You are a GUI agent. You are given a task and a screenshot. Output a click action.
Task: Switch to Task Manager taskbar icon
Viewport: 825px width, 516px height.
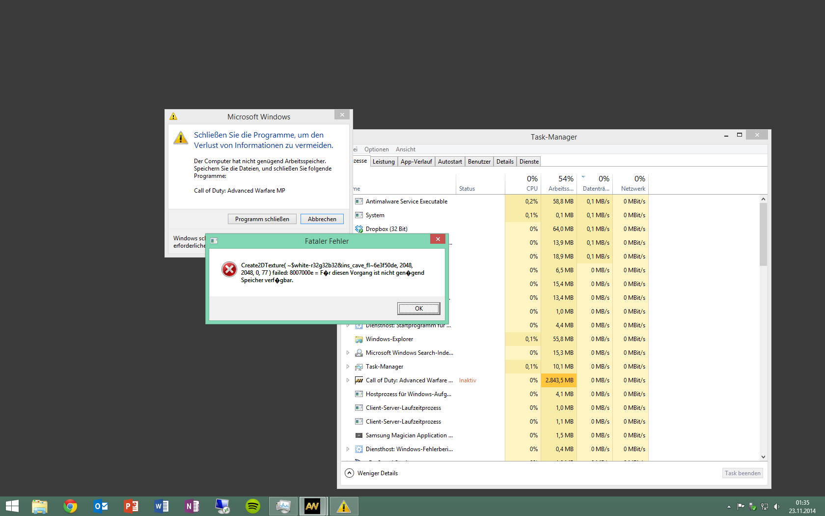pyautogui.click(x=283, y=506)
